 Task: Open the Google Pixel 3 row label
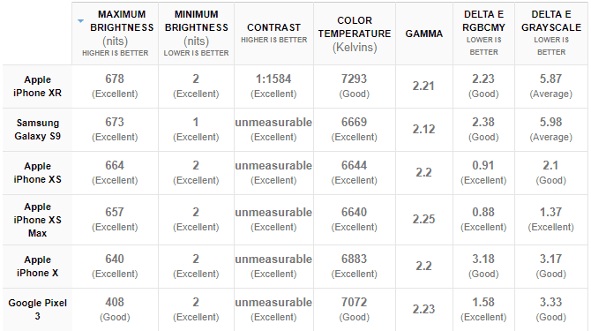click(37, 310)
